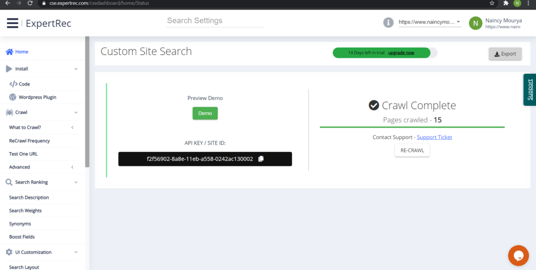Click the upgrade now link
This screenshot has width=536, height=270.
pyautogui.click(x=401, y=53)
